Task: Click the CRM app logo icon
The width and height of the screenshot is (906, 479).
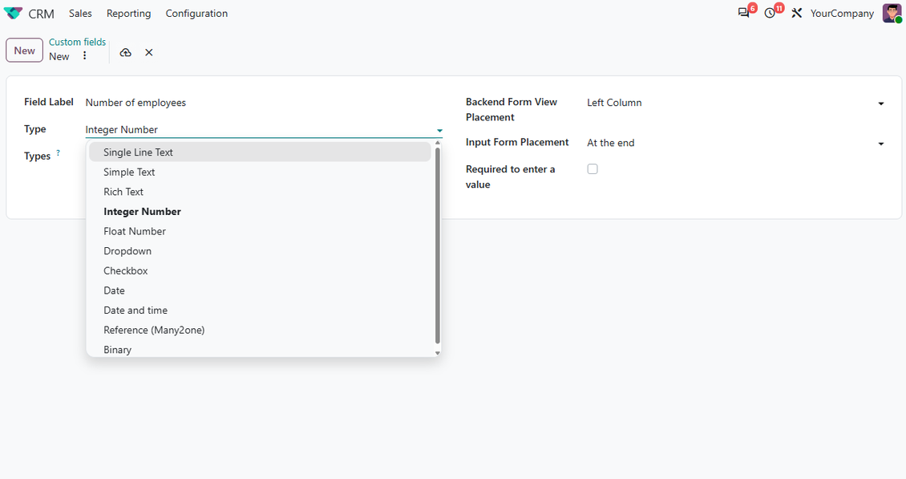Action: pos(13,13)
